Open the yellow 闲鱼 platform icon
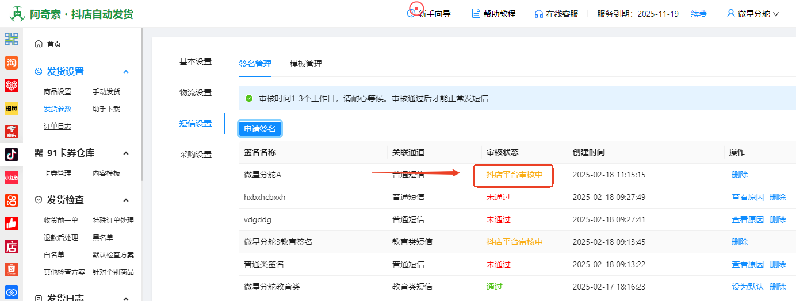Image resolution: width=796 pixels, height=301 pixels. coord(12,109)
